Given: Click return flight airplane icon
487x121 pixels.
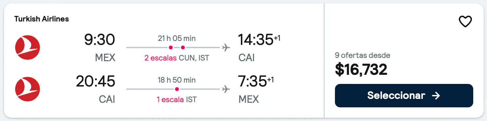Looking at the screenshot, I should click(226, 89).
